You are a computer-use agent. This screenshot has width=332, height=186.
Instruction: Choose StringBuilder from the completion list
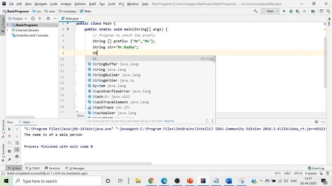click(150, 75)
